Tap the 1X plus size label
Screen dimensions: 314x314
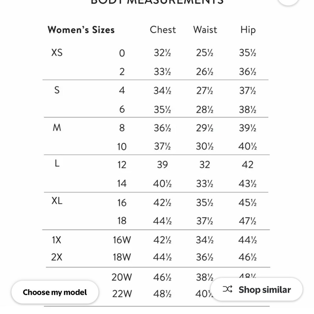click(x=57, y=240)
